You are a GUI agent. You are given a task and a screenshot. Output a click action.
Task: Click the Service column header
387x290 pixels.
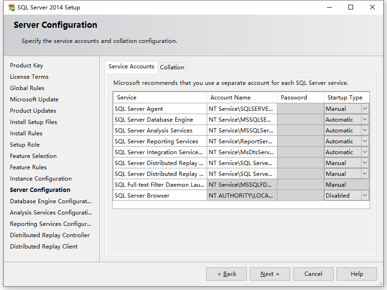160,98
